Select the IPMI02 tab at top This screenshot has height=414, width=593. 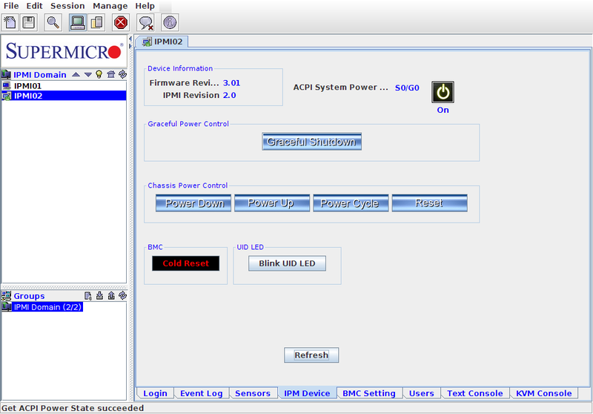tap(162, 42)
